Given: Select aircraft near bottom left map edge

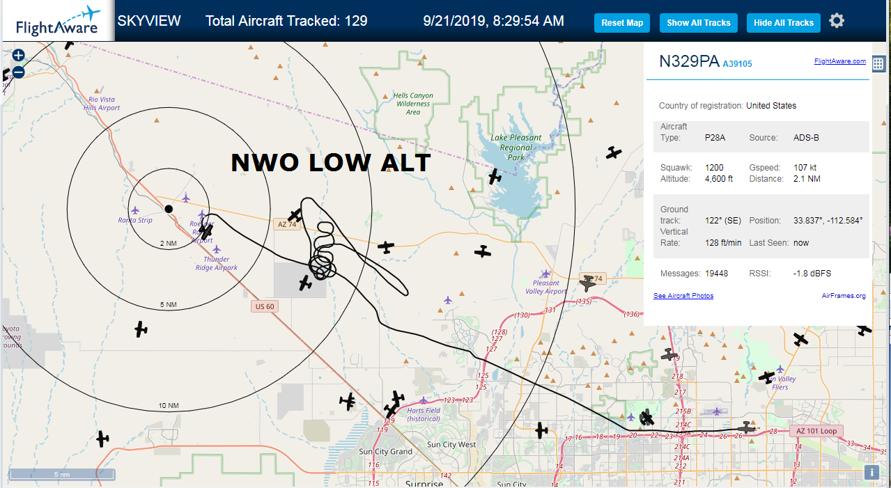Looking at the screenshot, I should tap(102, 439).
